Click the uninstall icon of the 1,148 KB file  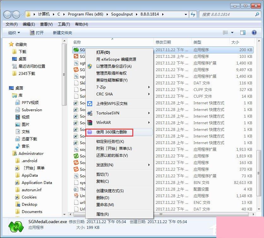coord(76,196)
